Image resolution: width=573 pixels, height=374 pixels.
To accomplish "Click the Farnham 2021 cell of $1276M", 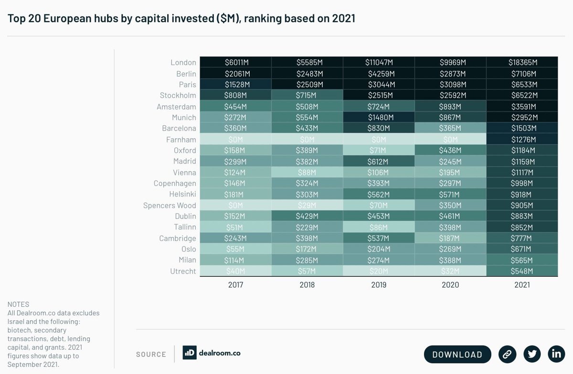I will click(522, 139).
